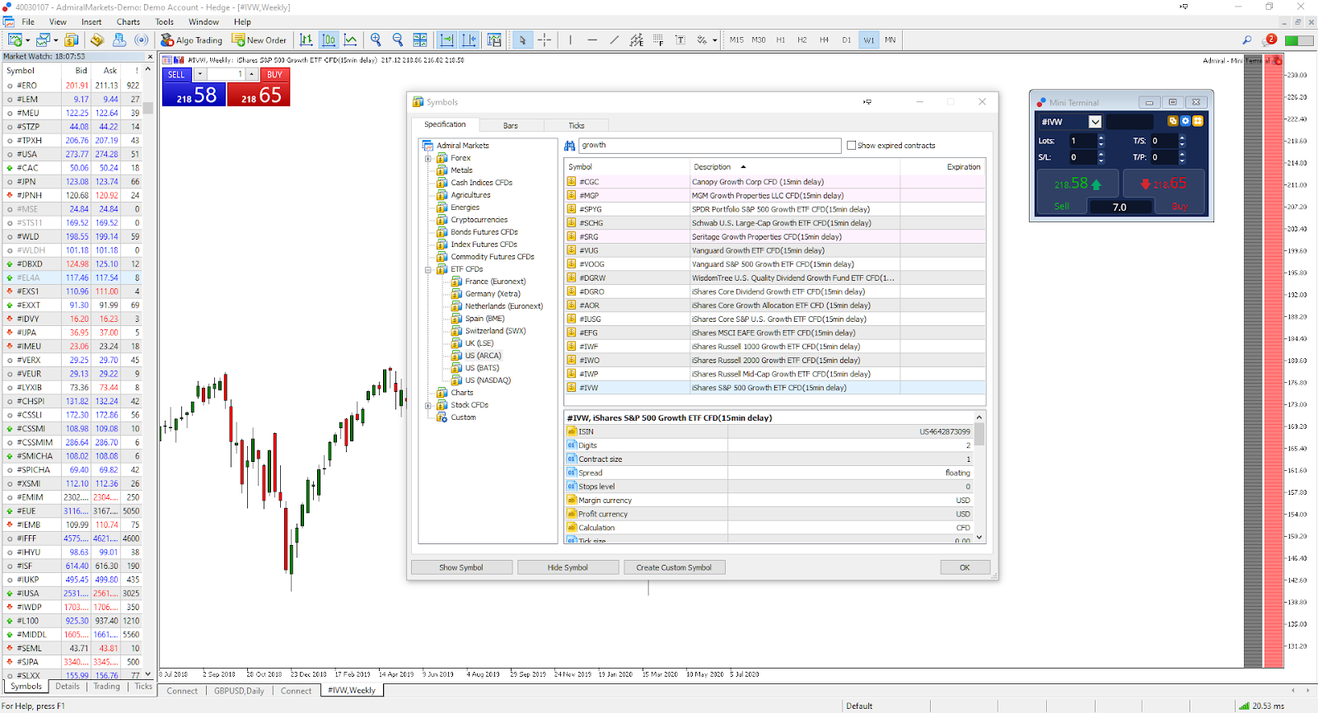Viewport: 1318px width, 713px height.
Task: Switch chart to candlesticks icon
Action: 329,40
